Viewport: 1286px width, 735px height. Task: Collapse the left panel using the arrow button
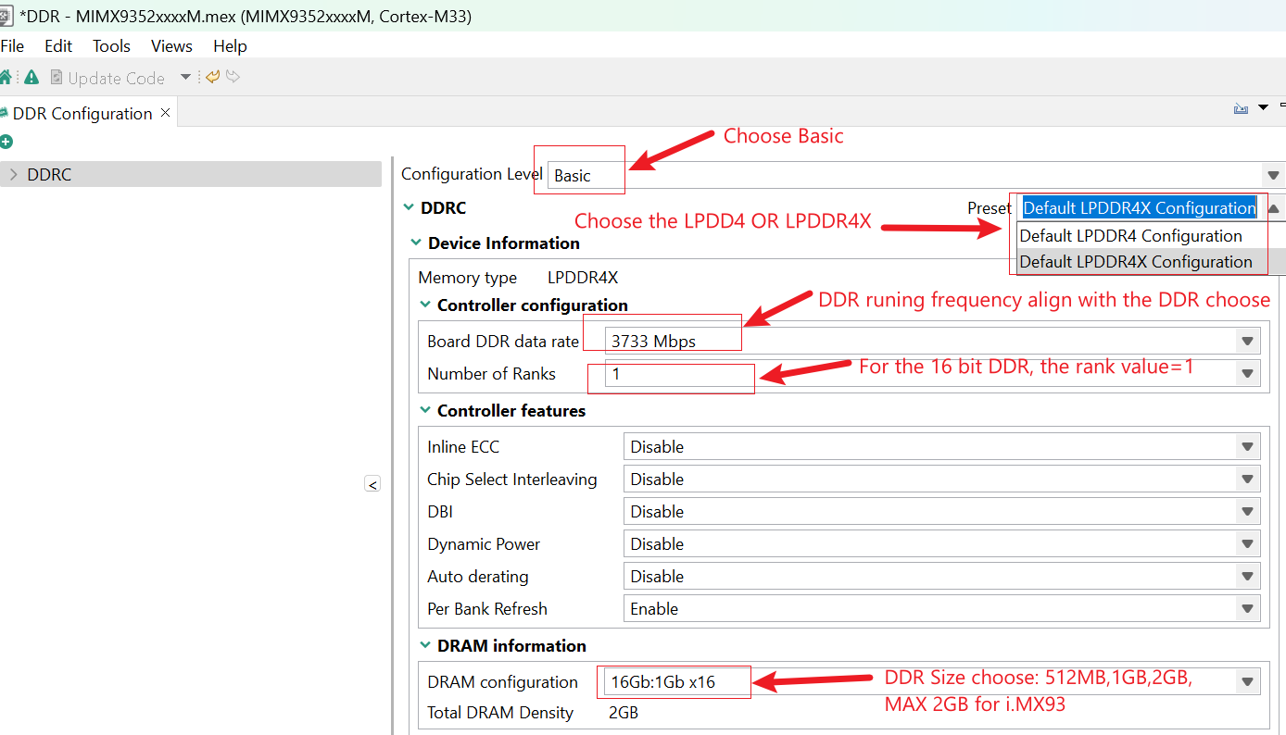tap(372, 483)
